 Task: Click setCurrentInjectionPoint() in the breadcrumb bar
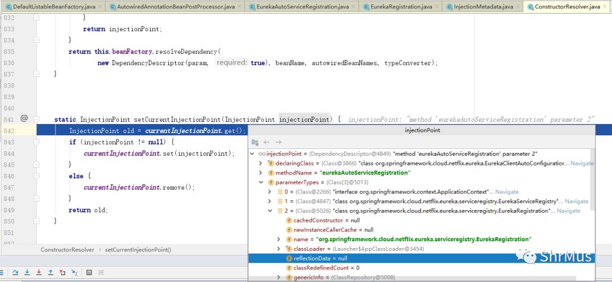pos(138,250)
